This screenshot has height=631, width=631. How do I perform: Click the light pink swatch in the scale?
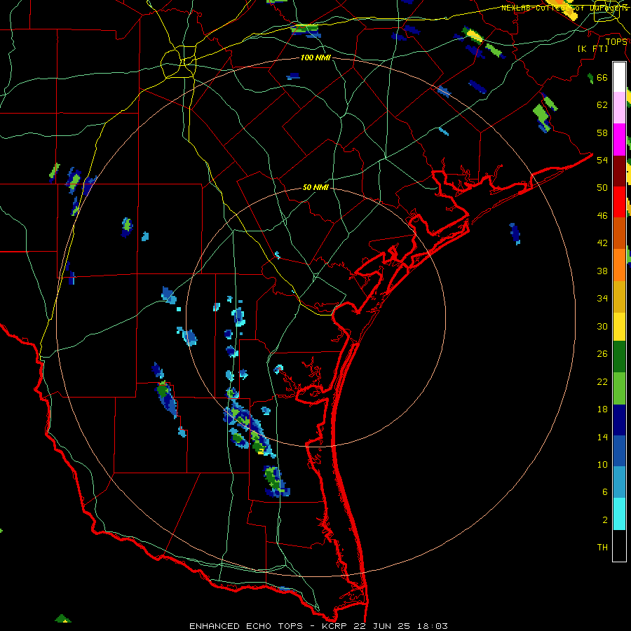(619, 107)
